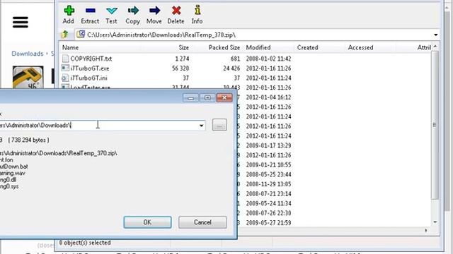Click modified date 2009-05-27 21:59
This screenshot has width=453, height=254.
(268, 223)
